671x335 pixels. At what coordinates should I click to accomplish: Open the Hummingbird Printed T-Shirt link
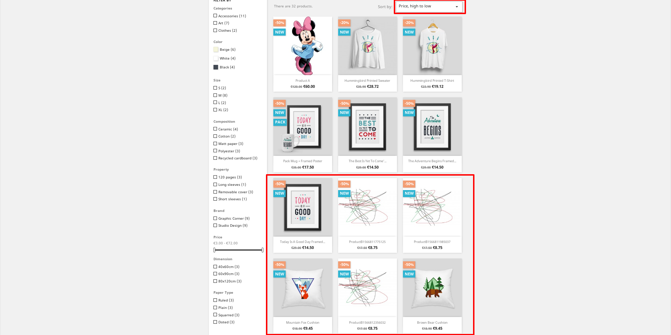(x=432, y=81)
